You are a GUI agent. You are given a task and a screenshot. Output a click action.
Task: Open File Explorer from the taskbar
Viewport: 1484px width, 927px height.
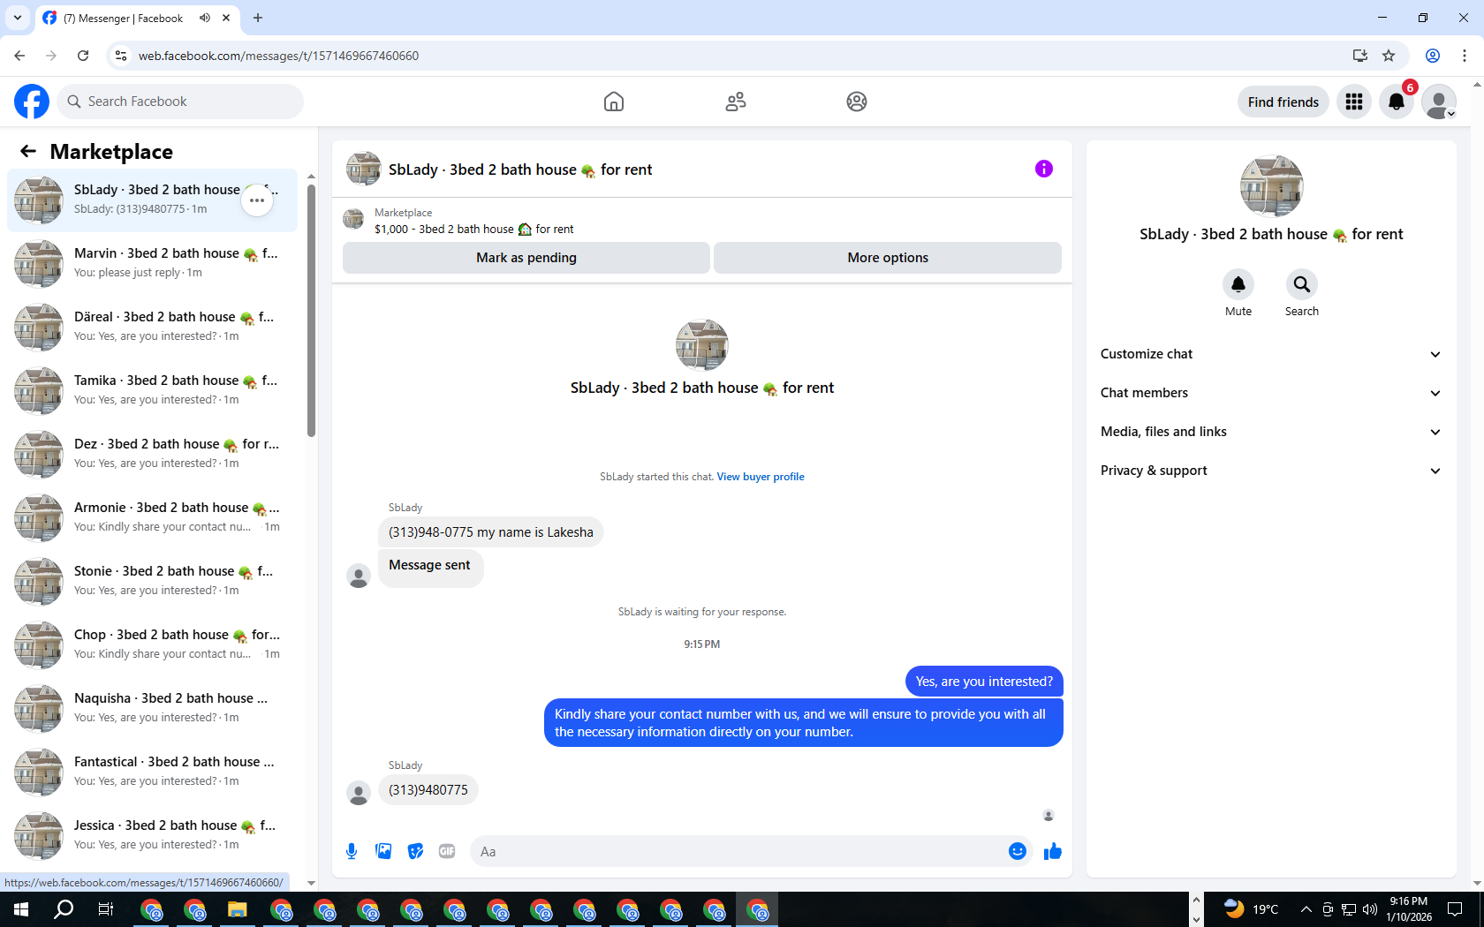pyautogui.click(x=238, y=909)
